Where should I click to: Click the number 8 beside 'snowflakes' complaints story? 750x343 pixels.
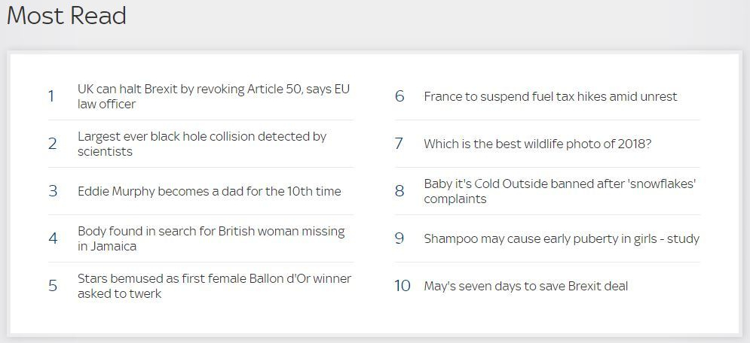[399, 191]
